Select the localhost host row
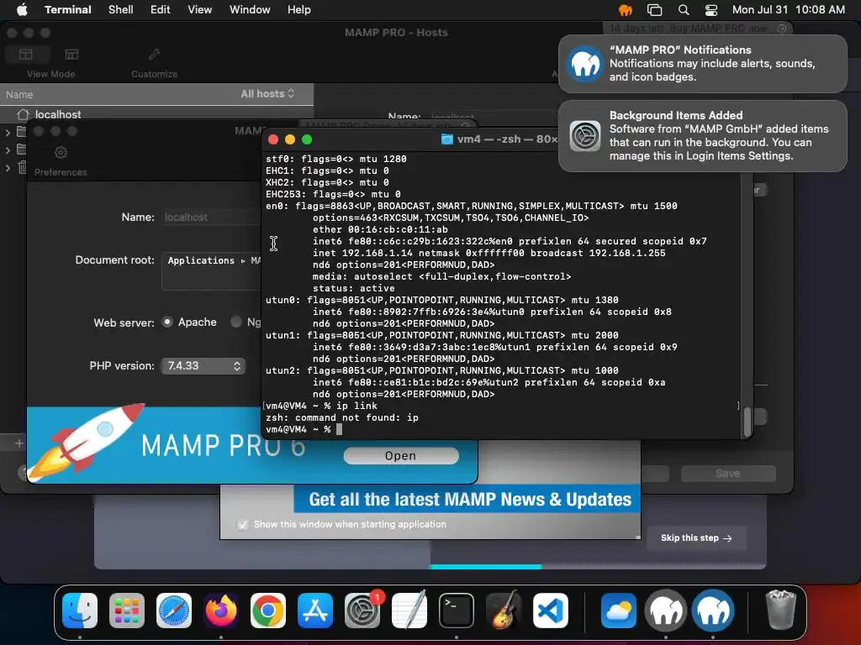This screenshot has height=645, width=861. [156, 114]
